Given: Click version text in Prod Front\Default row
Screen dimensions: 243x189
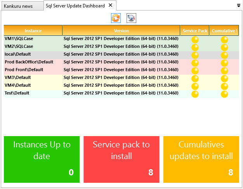Looking at the screenshot, I should tap(121, 70).
